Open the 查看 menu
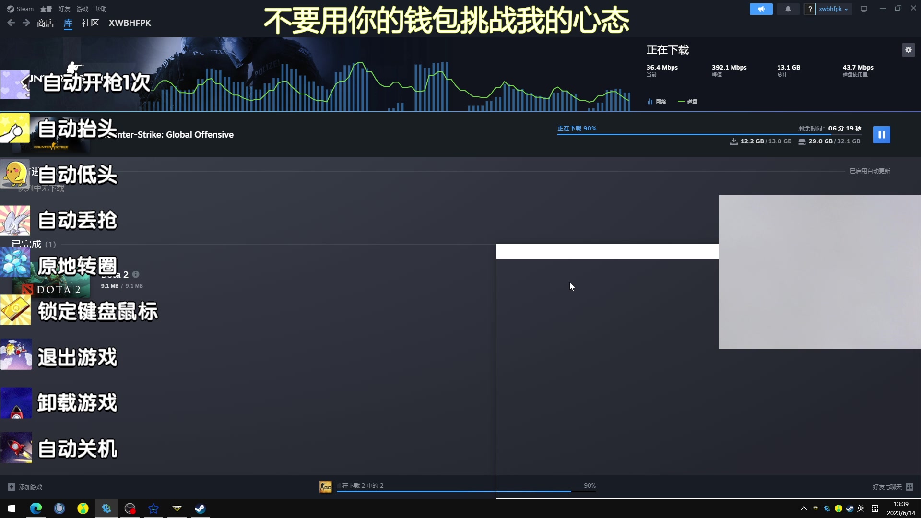 (46, 9)
